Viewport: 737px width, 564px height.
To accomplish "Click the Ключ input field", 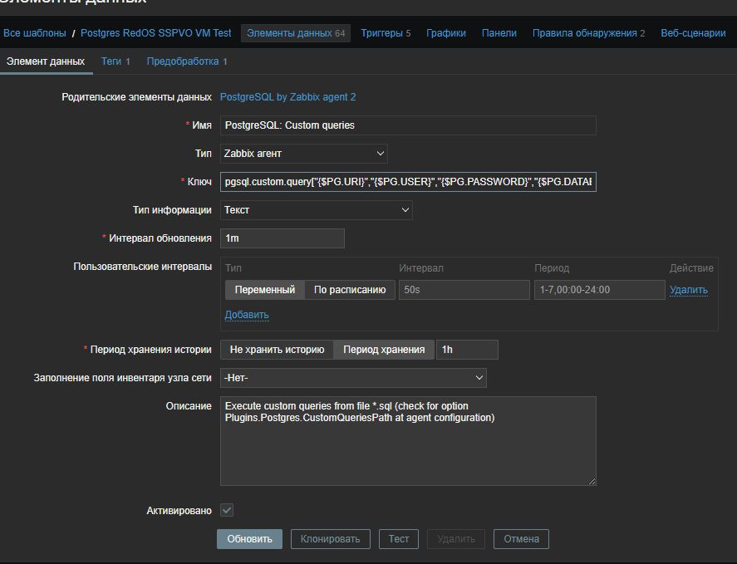I will pyautogui.click(x=408, y=182).
